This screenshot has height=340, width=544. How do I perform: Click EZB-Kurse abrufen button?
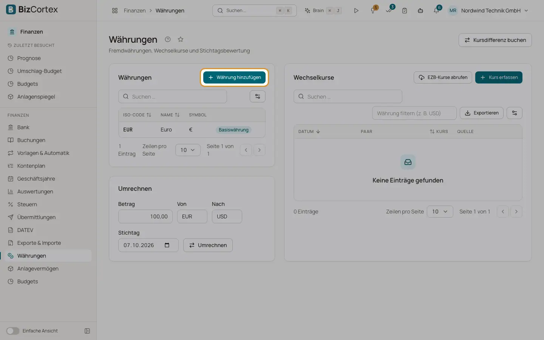click(443, 77)
